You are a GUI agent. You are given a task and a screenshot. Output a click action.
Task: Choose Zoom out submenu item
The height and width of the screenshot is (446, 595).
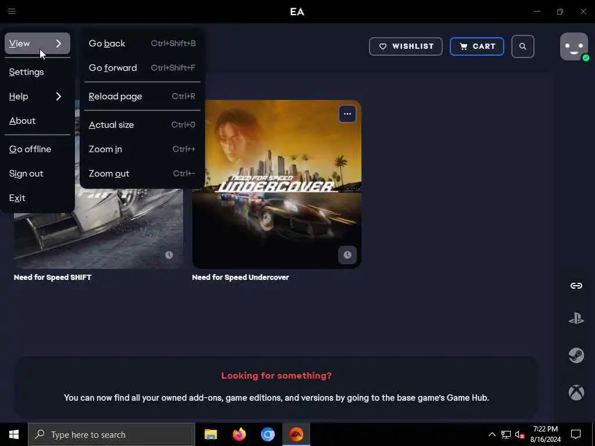(x=142, y=173)
